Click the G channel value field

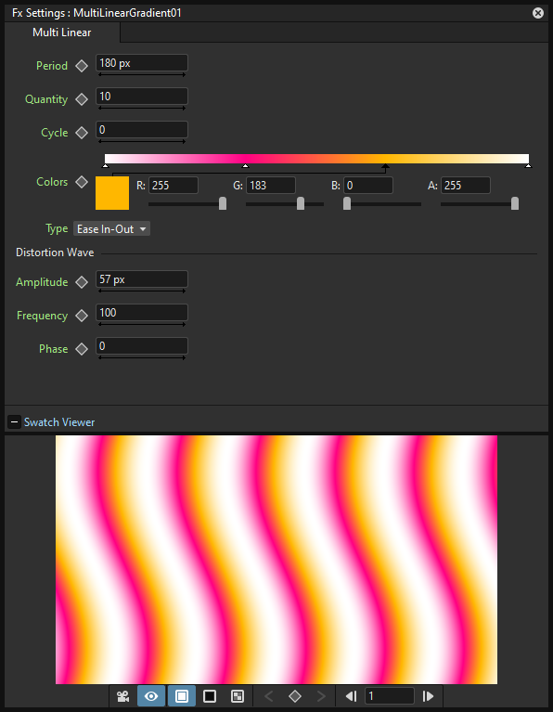(x=271, y=186)
